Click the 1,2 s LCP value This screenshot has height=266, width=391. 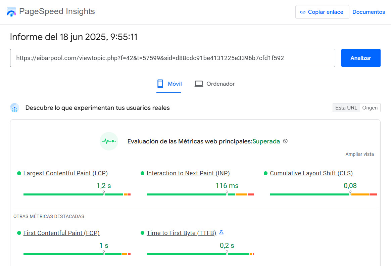coord(104,186)
